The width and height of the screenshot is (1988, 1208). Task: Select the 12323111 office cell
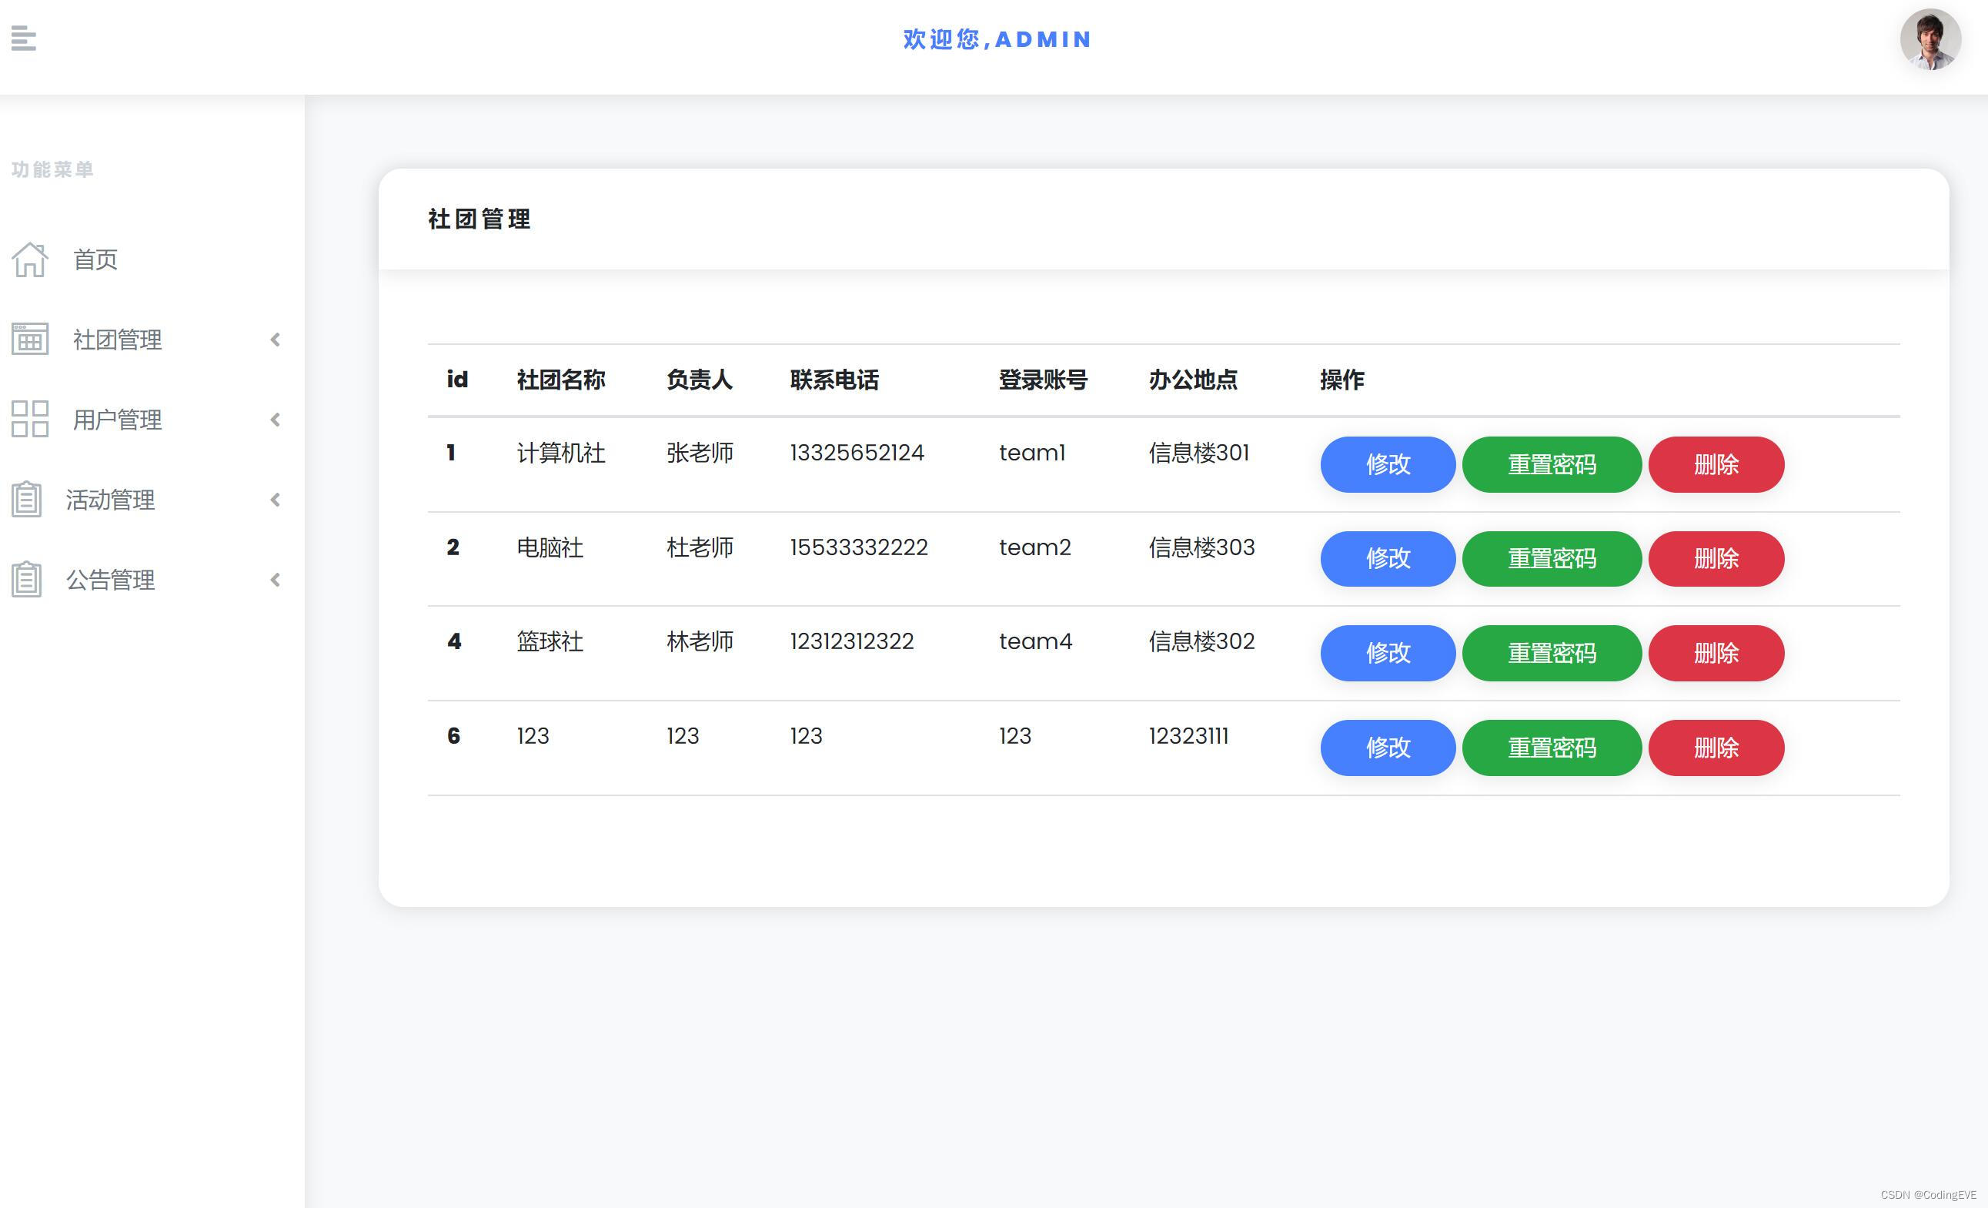coord(1188,736)
